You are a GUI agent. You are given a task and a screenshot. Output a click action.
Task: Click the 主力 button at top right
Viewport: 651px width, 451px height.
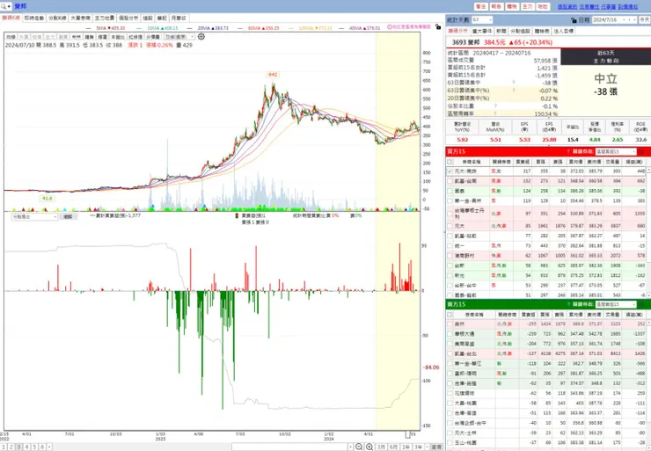pyautogui.click(x=527, y=7)
